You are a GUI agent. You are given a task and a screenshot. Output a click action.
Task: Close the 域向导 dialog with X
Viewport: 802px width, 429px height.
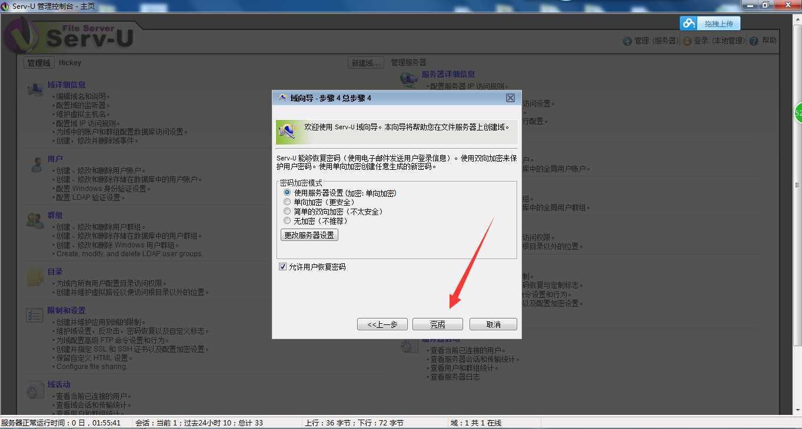pyautogui.click(x=510, y=98)
